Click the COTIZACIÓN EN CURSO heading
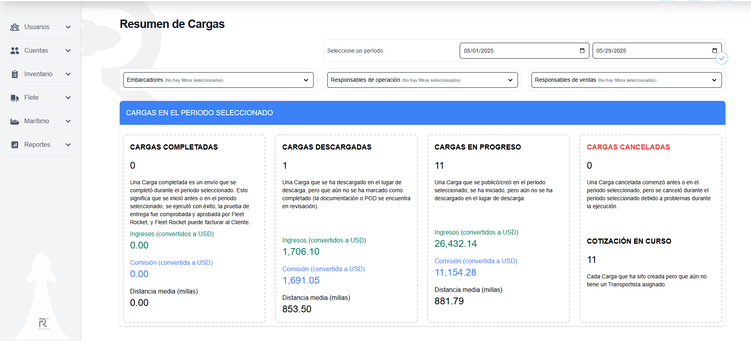This screenshot has width=751, height=341. coord(629,241)
